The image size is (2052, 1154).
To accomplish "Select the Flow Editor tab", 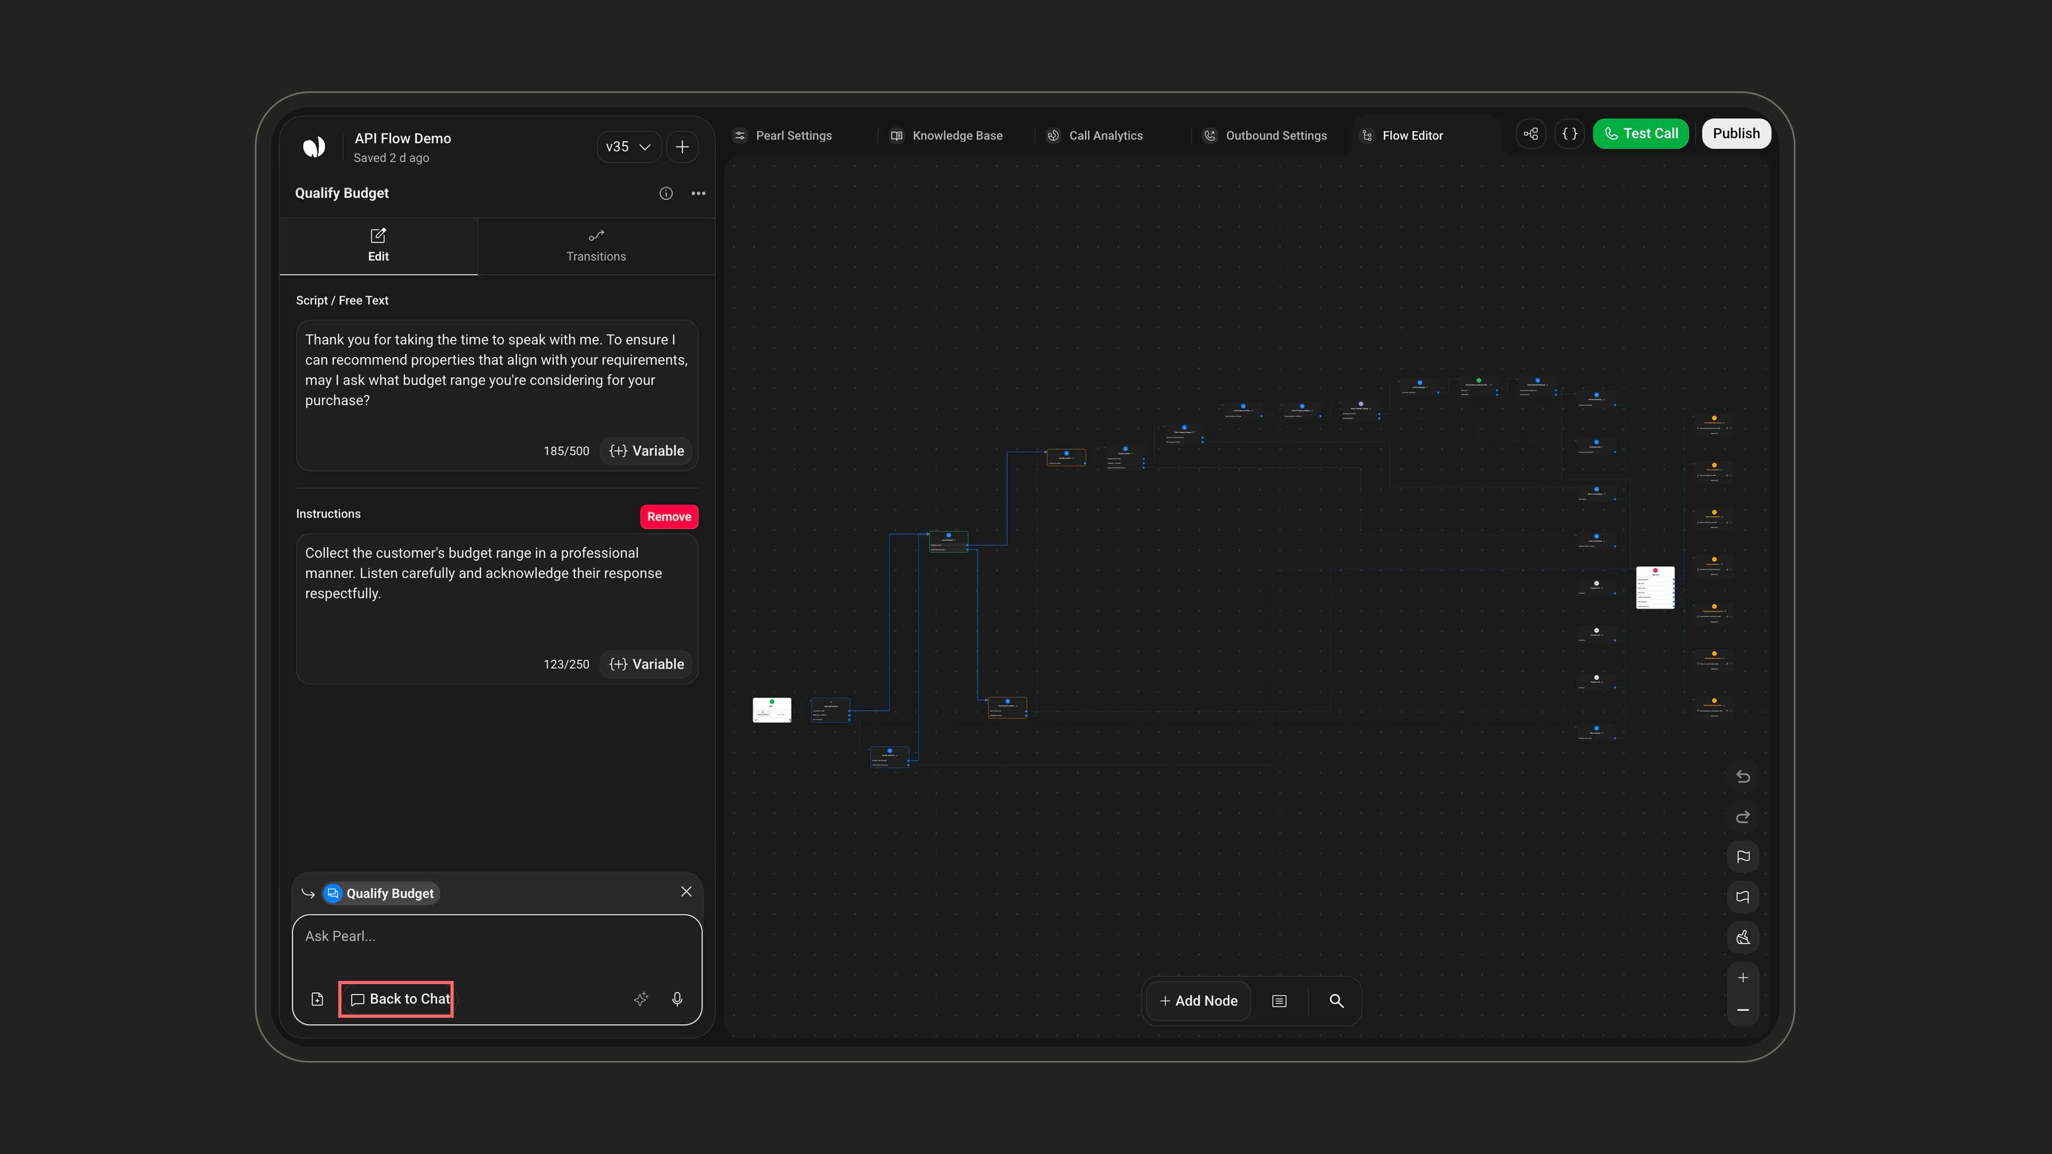I will (1402, 135).
